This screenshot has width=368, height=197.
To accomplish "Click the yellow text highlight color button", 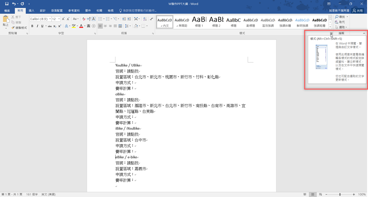I will point(74,26).
